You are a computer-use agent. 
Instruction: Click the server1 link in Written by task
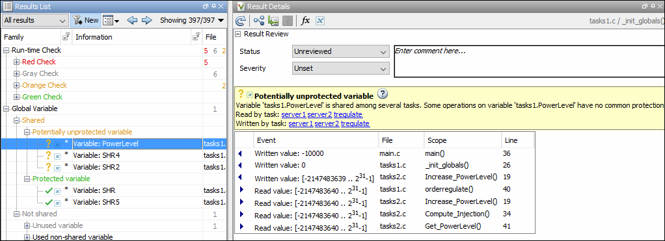point(301,123)
